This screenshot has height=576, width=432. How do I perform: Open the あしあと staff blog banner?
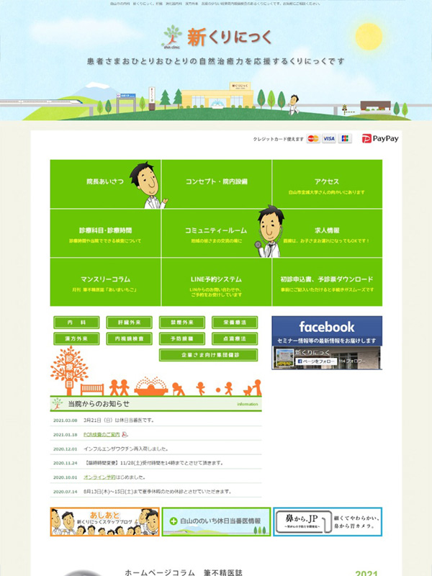pyautogui.click(x=105, y=521)
